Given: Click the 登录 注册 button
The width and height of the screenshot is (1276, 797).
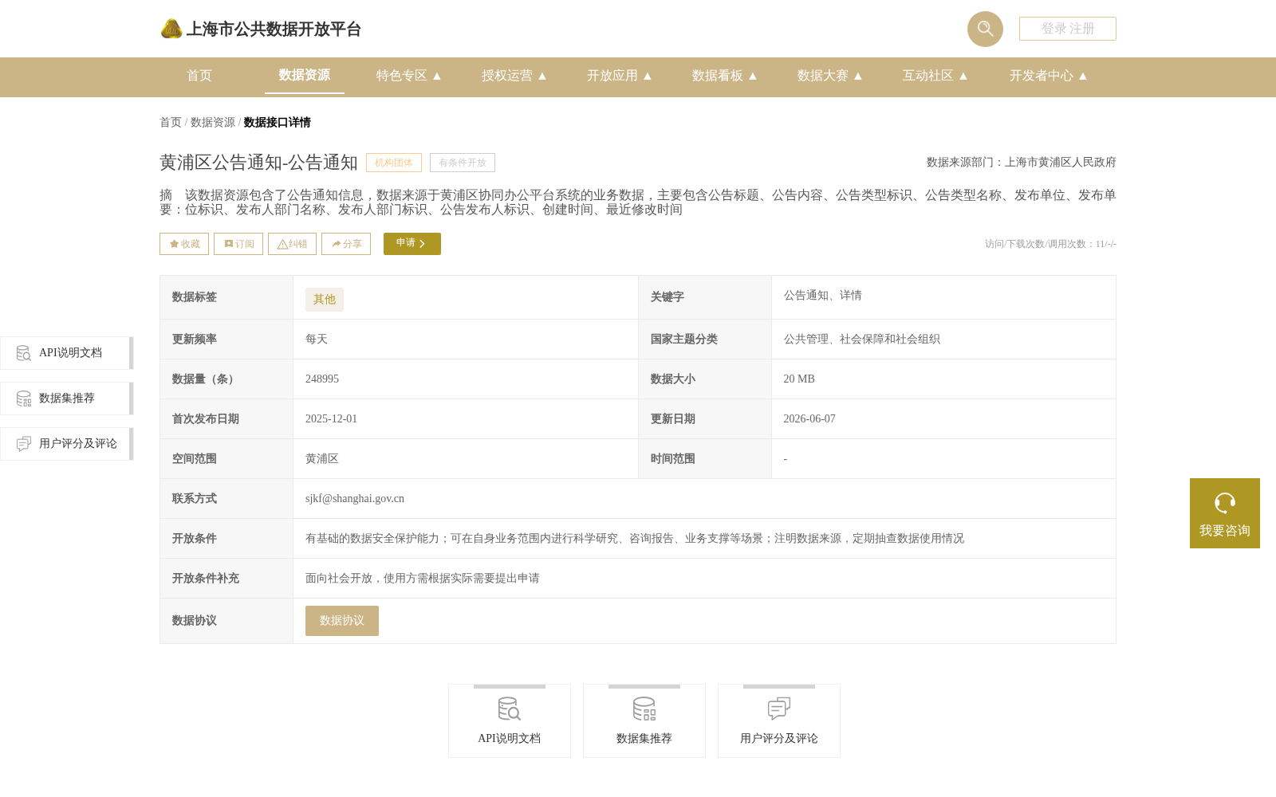Looking at the screenshot, I should pos(1068,29).
